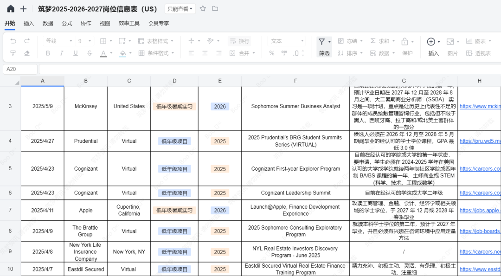The image size is (501, 276).
Task: Toggle text wrap (换行)
Action: 239,41
